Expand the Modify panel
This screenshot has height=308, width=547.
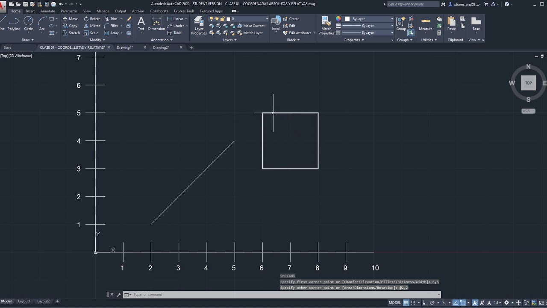(97, 40)
